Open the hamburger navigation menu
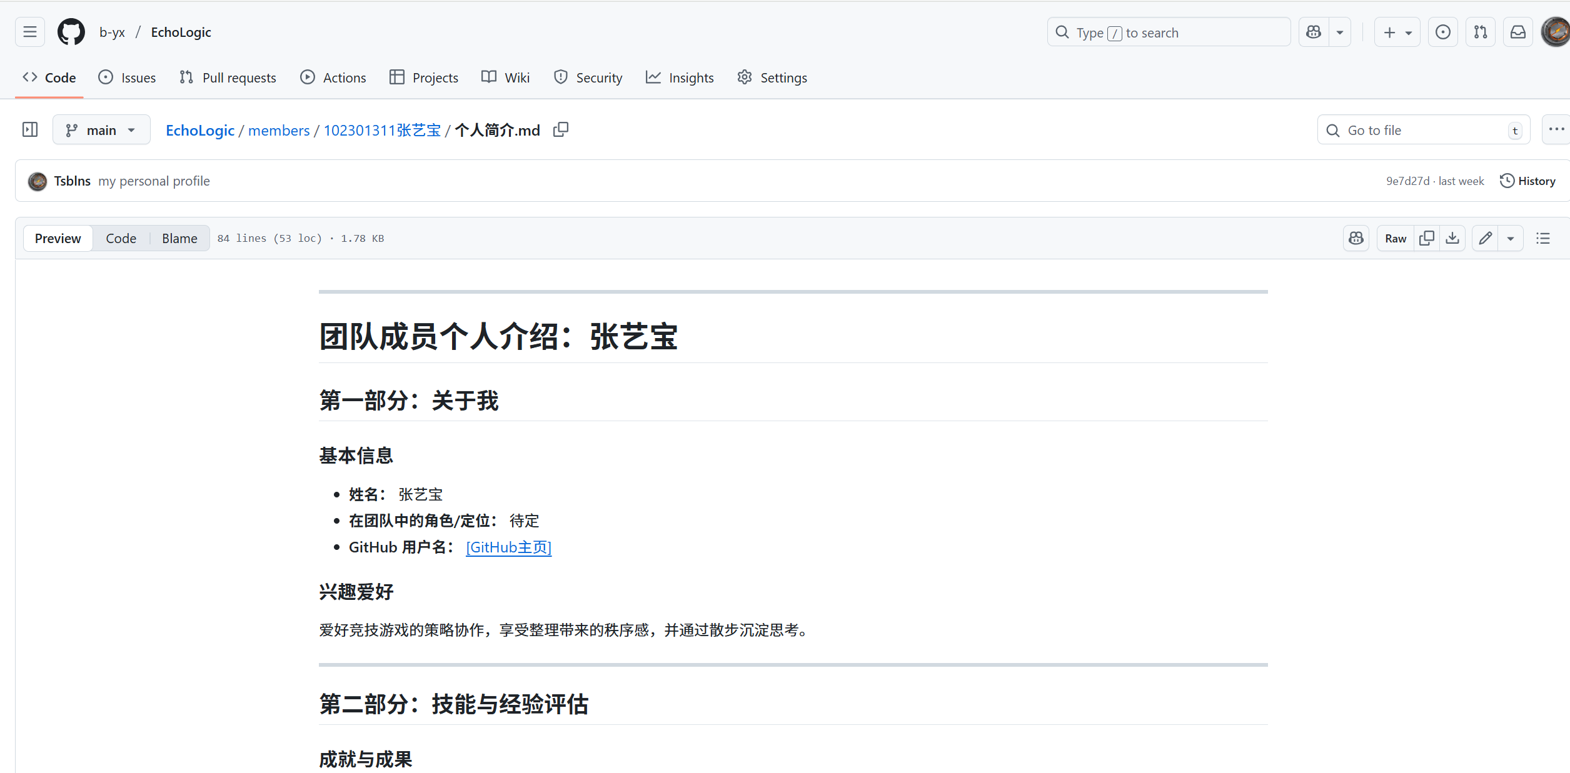Image resolution: width=1570 pixels, height=773 pixels. 30,32
